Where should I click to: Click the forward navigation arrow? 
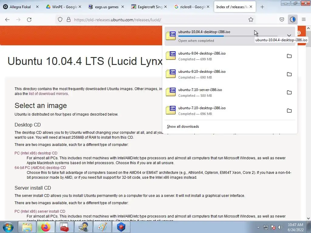18,20
